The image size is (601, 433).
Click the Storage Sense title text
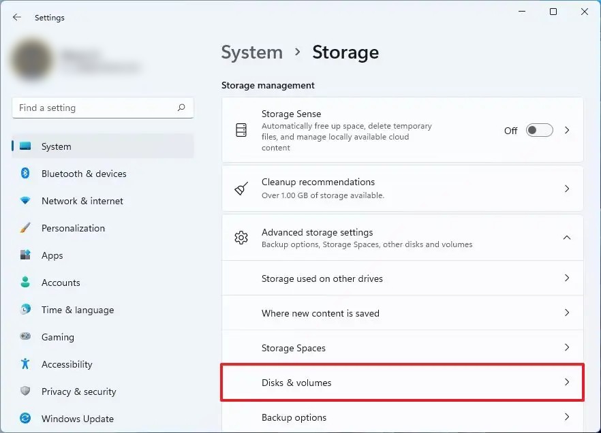pos(292,114)
